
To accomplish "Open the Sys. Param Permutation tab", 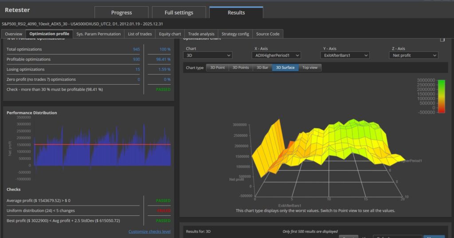I will pos(98,34).
